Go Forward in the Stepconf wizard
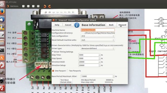The width and height of the screenshot is (167, 93). (122, 25)
